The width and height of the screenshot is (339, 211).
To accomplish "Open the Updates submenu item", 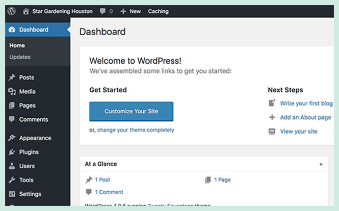I will [20, 57].
